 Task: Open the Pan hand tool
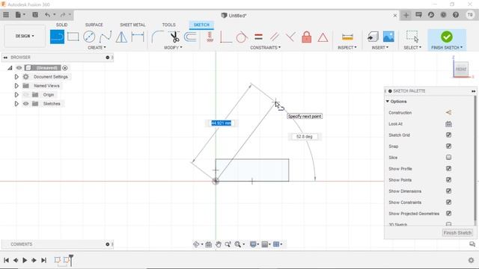[x=218, y=244]
